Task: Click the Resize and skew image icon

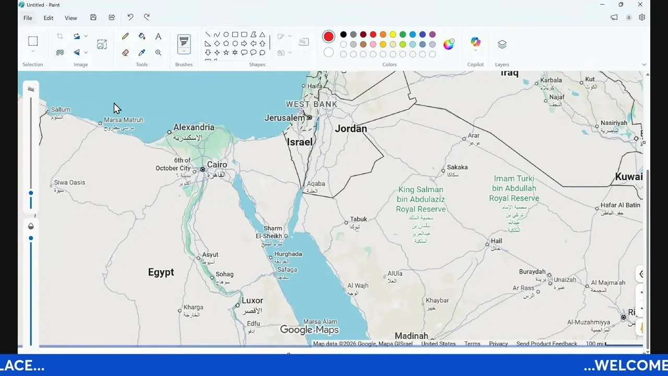Action: [x=102, y=45]
